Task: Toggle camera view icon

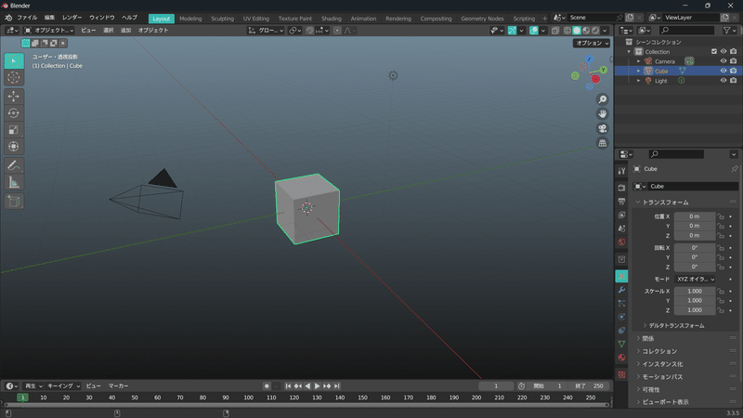Action: (x=602, y=129)
